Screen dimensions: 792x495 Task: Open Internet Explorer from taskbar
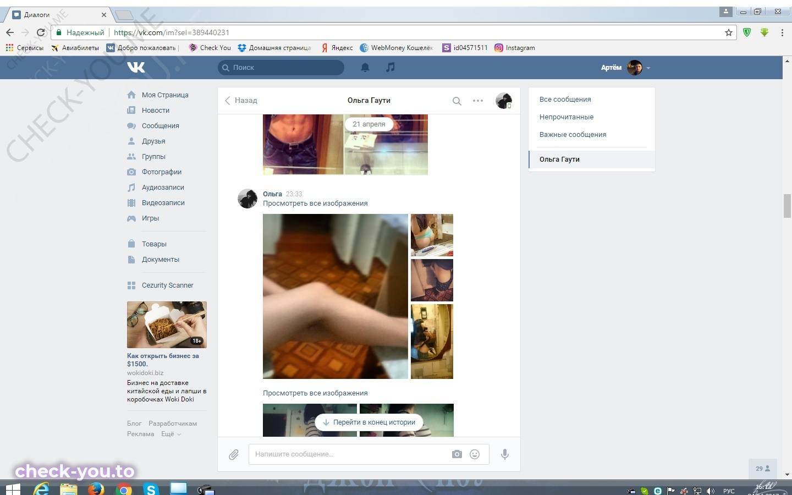click(x=41, y=488)
